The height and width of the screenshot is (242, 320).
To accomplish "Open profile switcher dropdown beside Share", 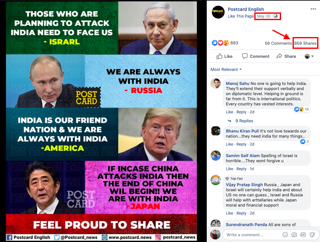I will pyautogui.click(x=309, y=56).
